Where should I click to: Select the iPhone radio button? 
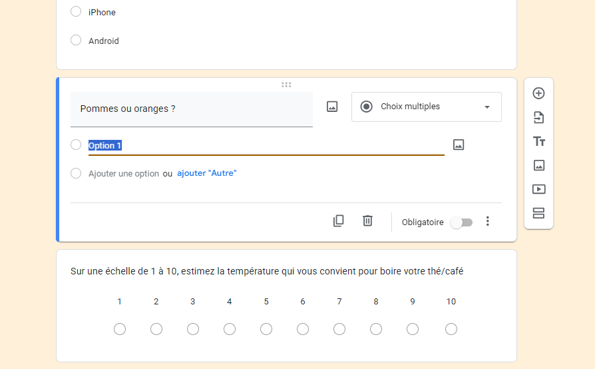click(x=76, y=11)
